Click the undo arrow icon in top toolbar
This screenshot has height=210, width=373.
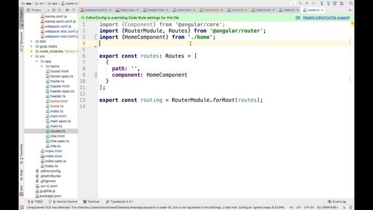(342, 3)
